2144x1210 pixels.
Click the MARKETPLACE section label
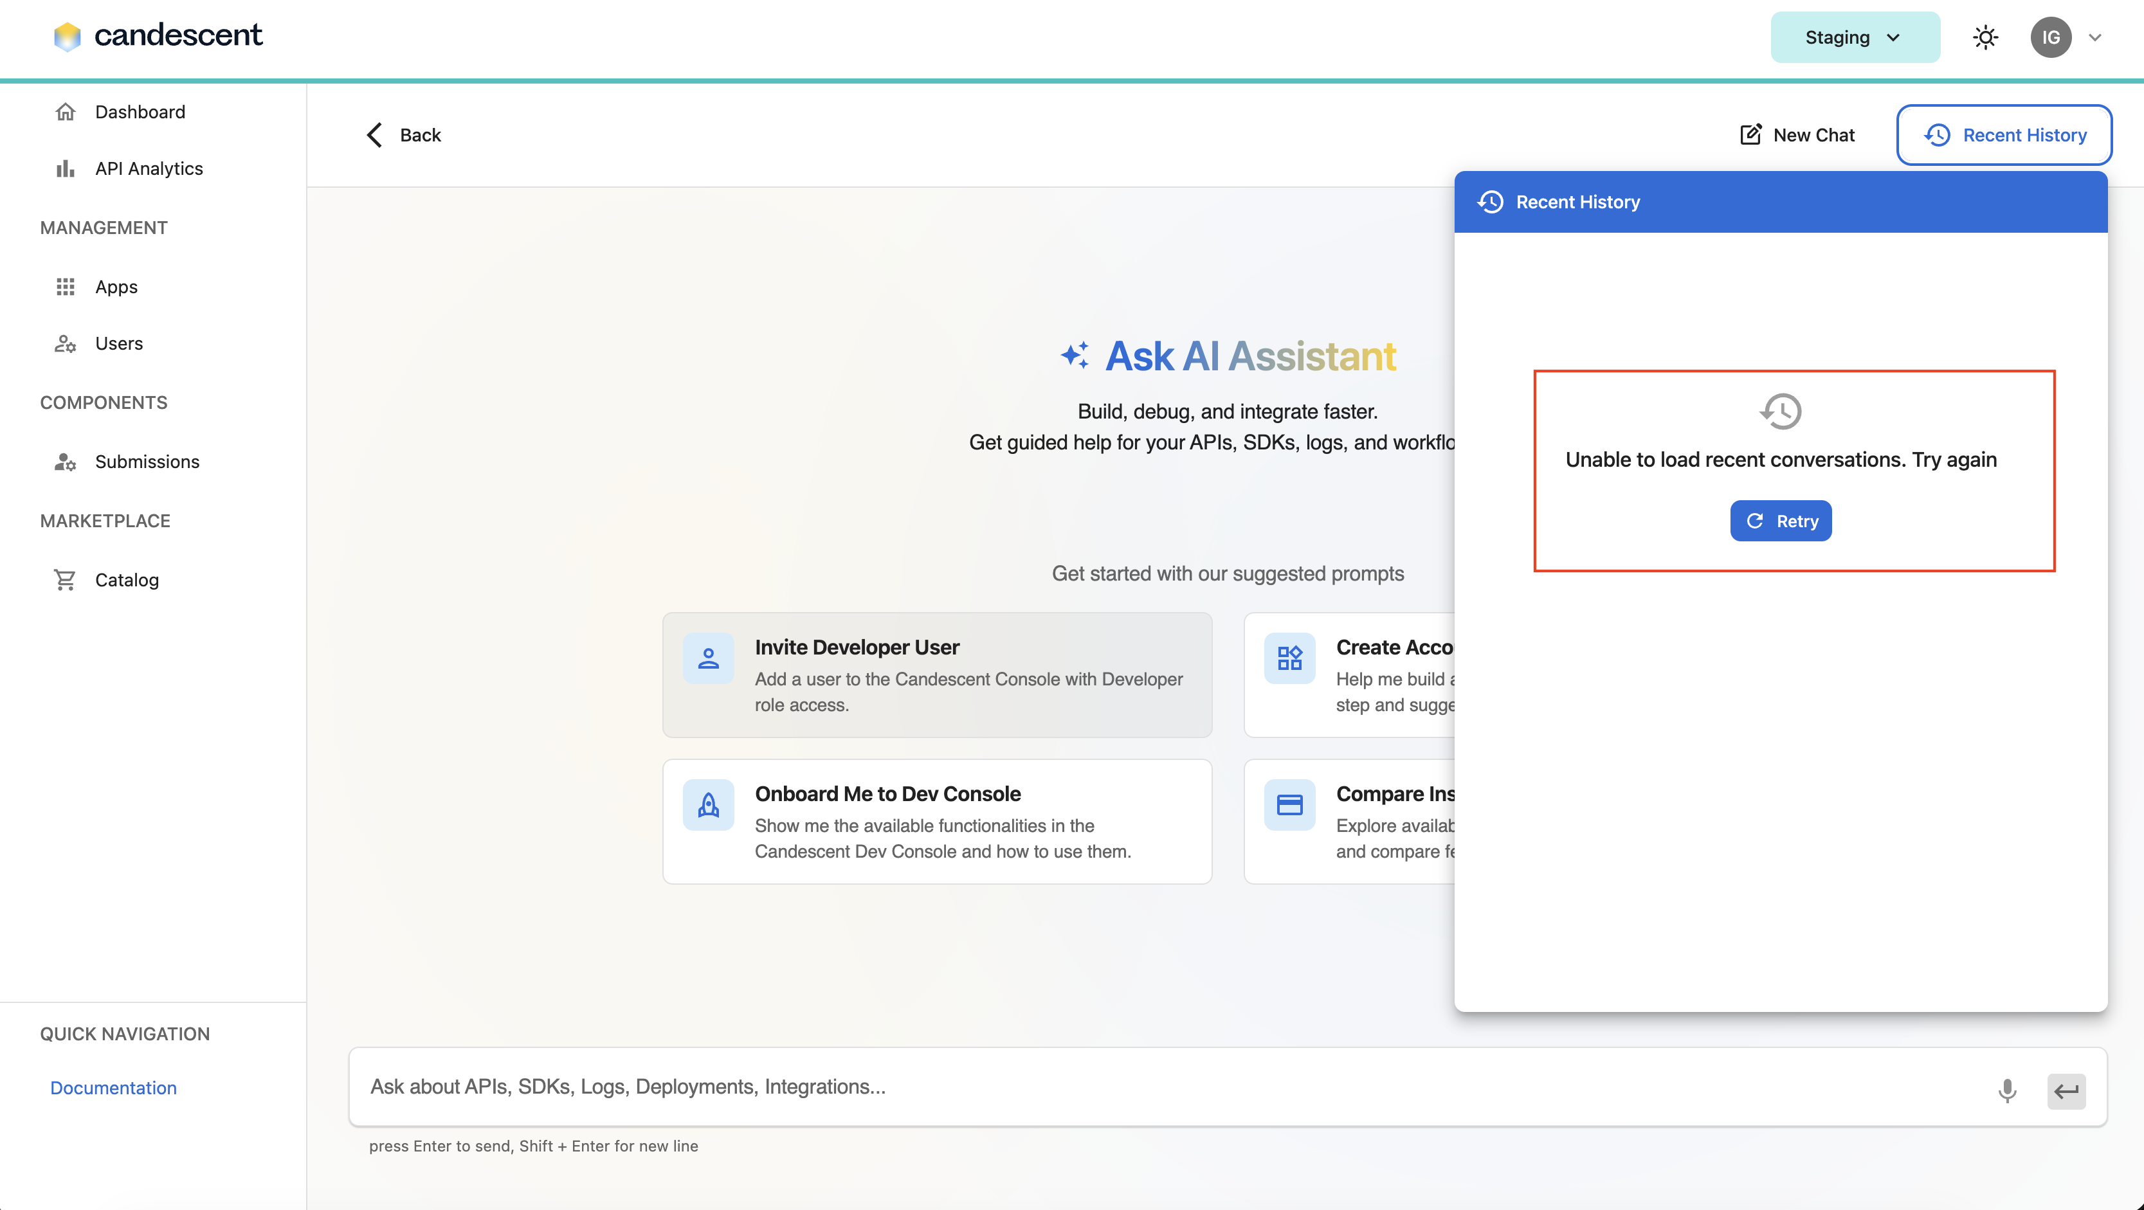pyautogui.click(x=105, y=520)
